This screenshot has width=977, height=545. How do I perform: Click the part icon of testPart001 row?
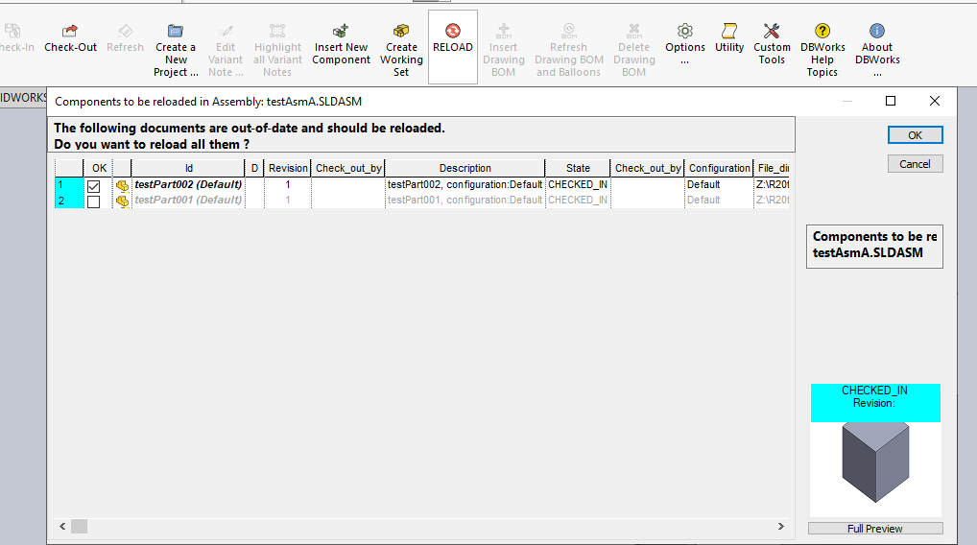[x=122, y=201]
